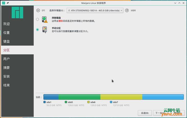The height and width of the screenshot is (118, 187).
Task: Click the sda5 legend label text
Action: pyautogui.click(x=70, y=102)
